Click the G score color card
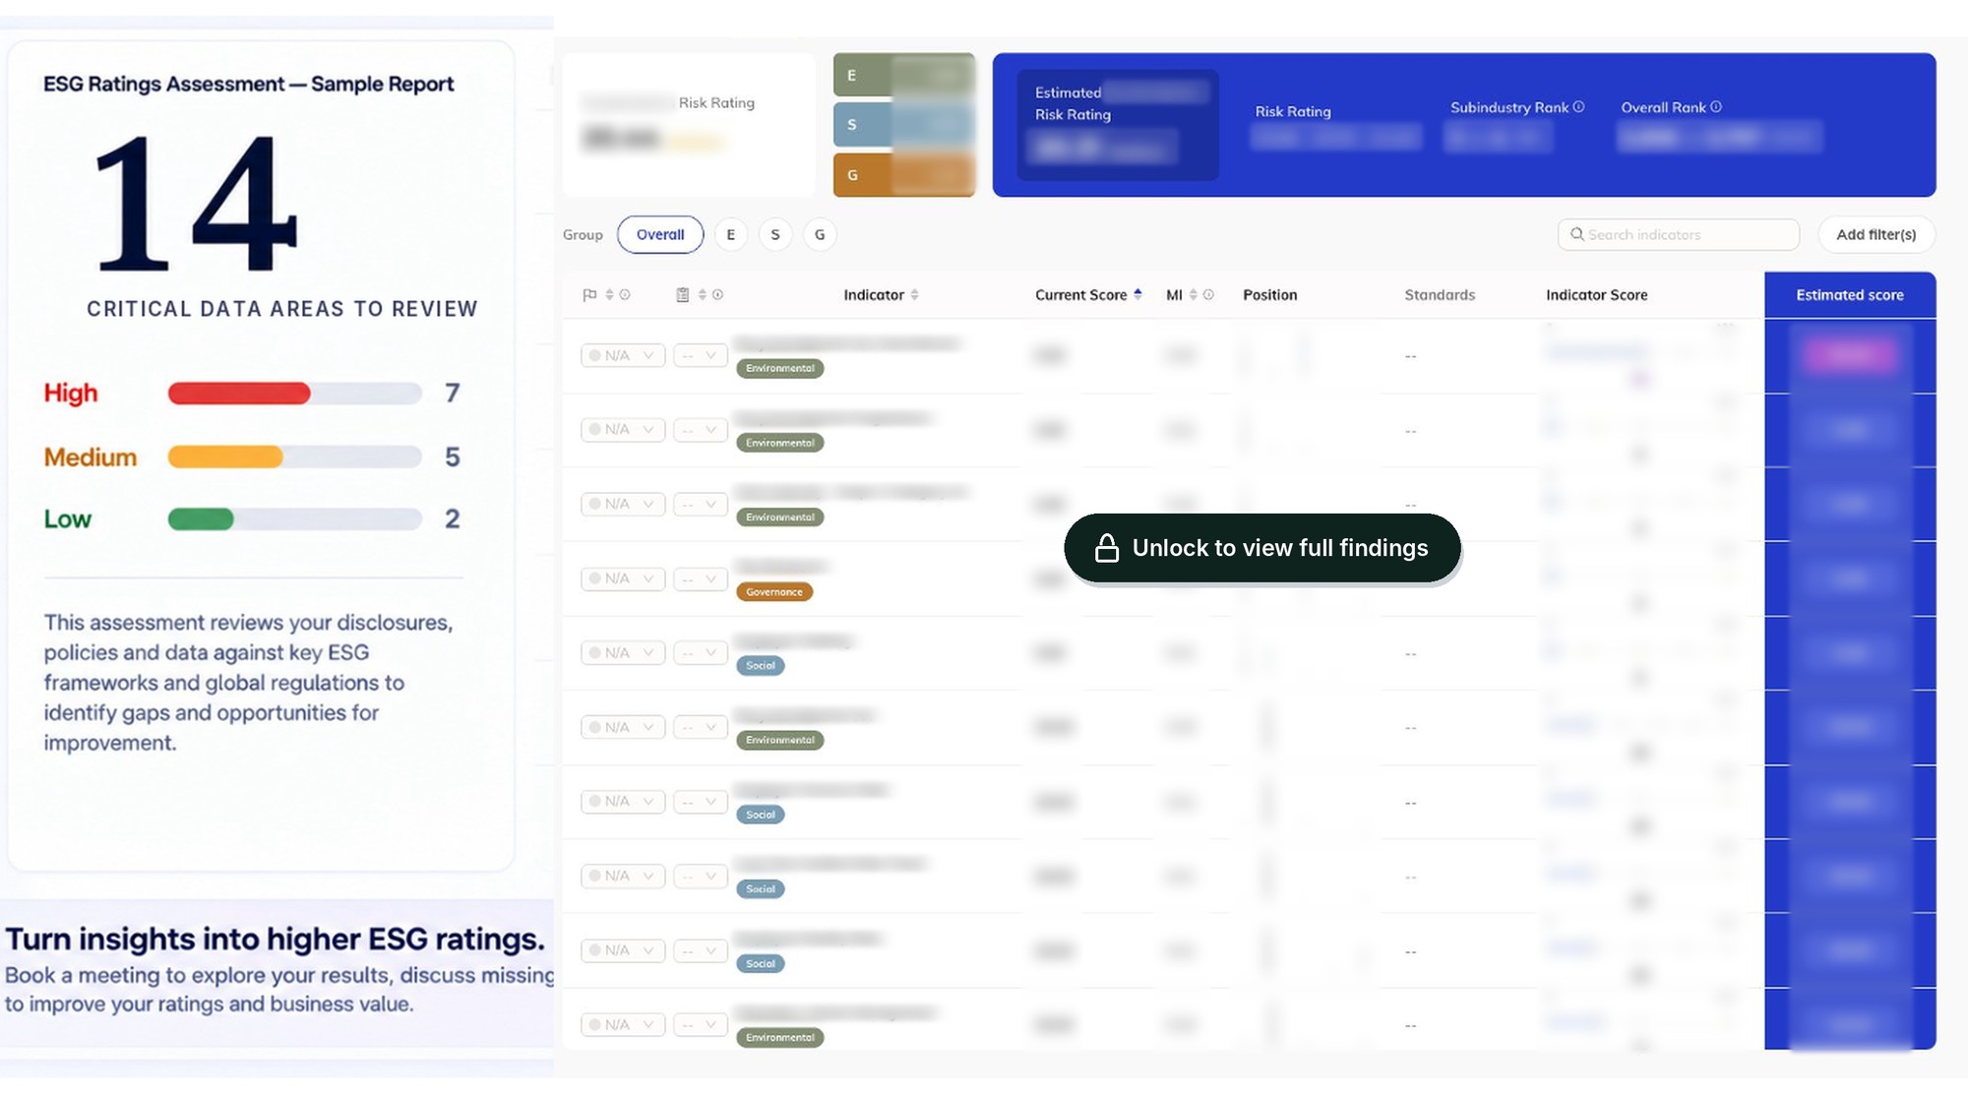 coord(904,175)
